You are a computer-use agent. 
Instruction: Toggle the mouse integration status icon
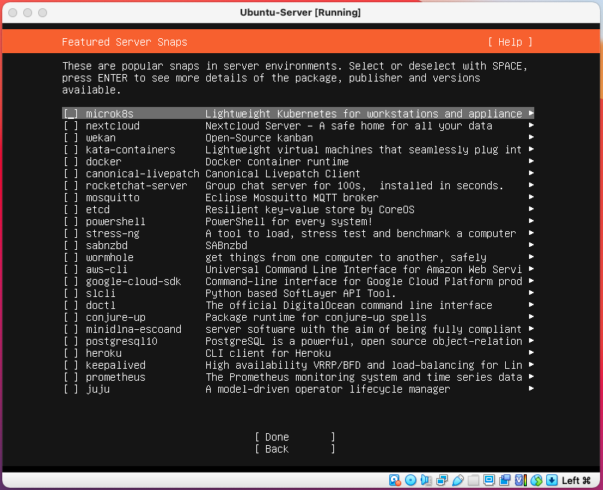pos(536,480)
